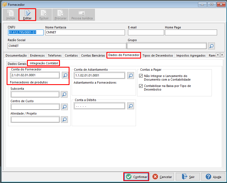The image size is (227, 183).
Task: Click the Editar toolbar icon
Action: point(27,15)
